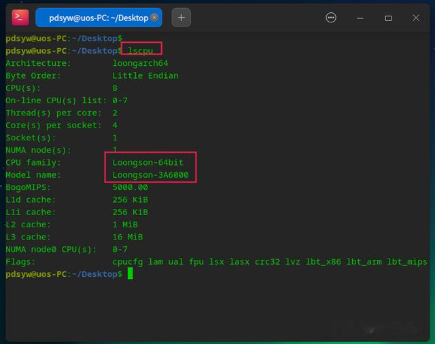Minimize the terminal window

pyautogui.click(x=360, y=18)
